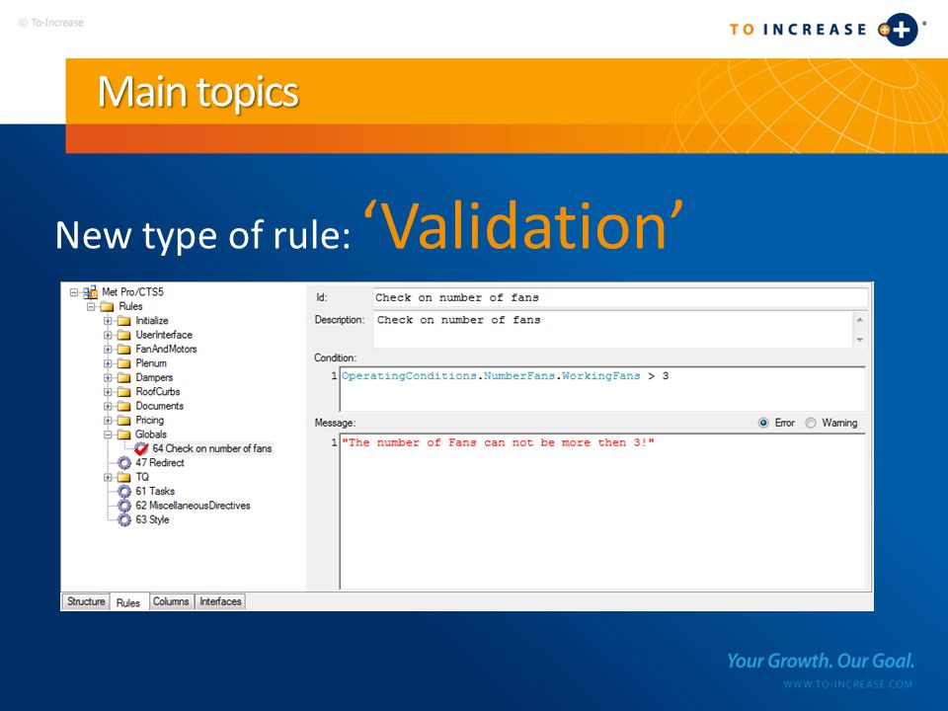Expand the Initialize folder node
Screen dimensions: 948x711
(108, 321)
